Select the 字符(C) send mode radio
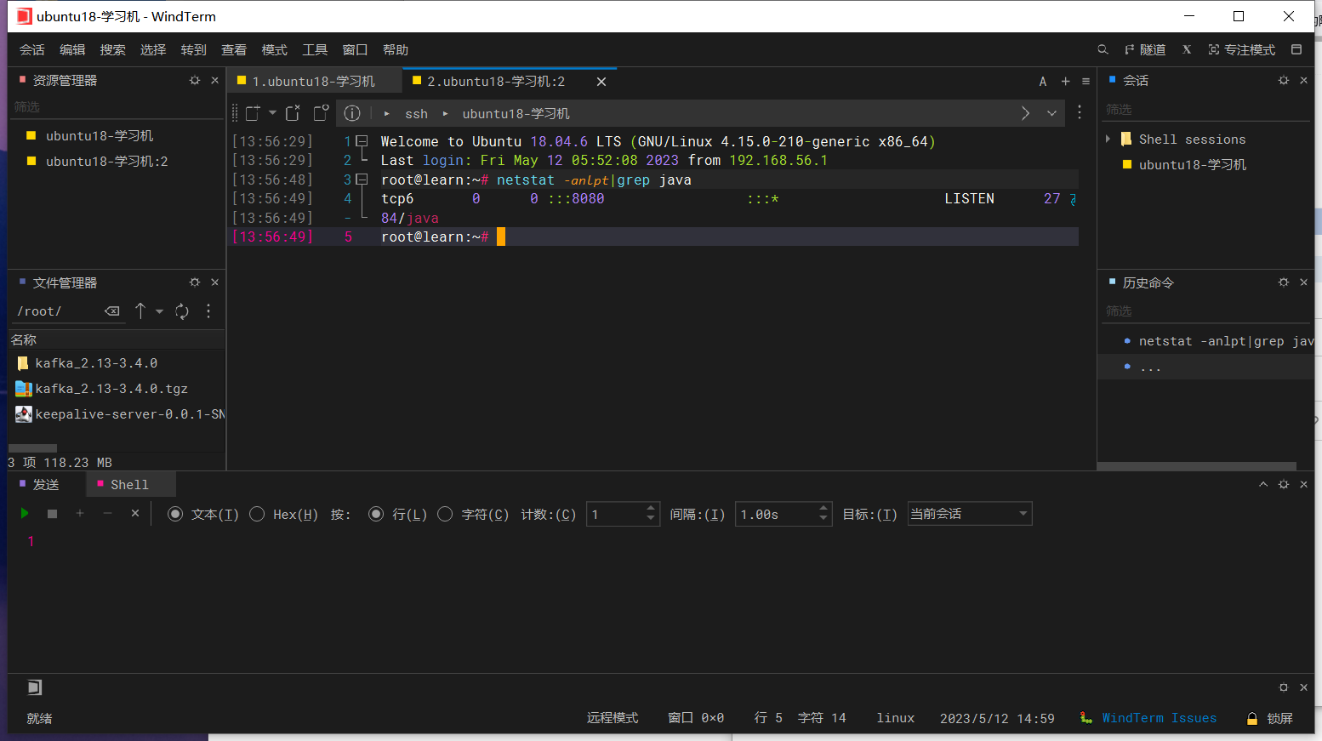This screenshot has width=1322, height=741. coord(445,514)
